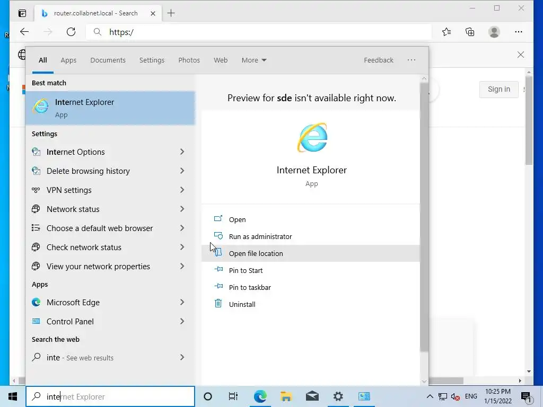Click the Open action text

[x=237, y=219]
